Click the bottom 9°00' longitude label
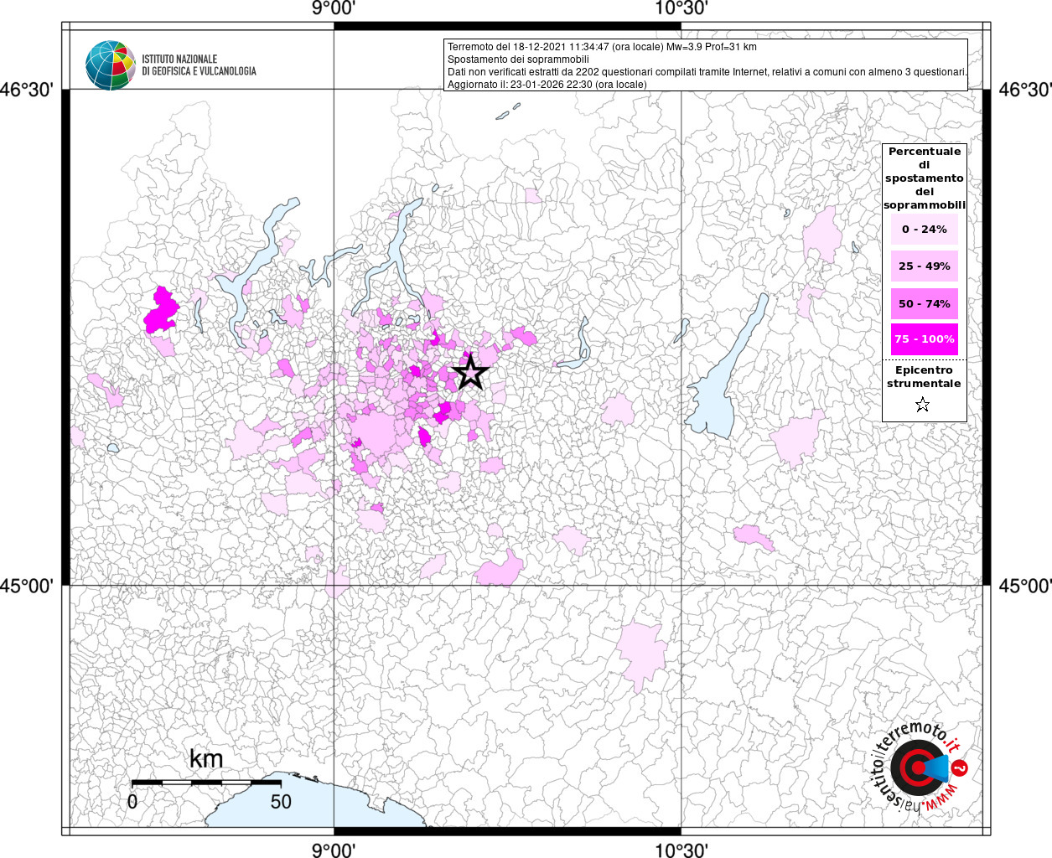 [334, 850]
